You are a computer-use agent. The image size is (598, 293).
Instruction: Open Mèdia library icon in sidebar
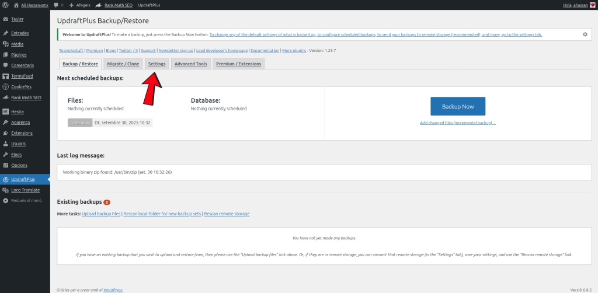click(5, 44)
